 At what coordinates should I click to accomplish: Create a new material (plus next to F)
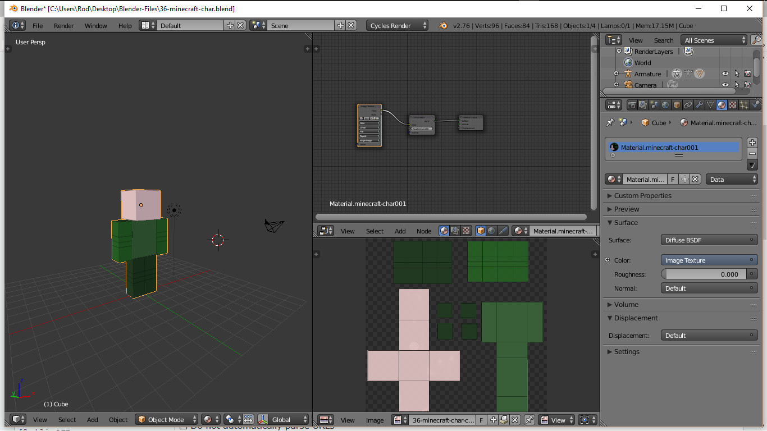684,180
